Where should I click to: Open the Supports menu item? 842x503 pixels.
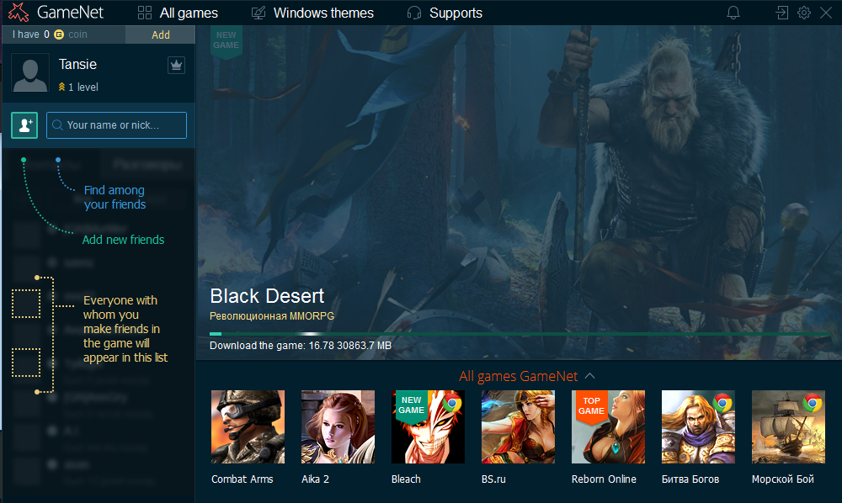pos(456,13)
